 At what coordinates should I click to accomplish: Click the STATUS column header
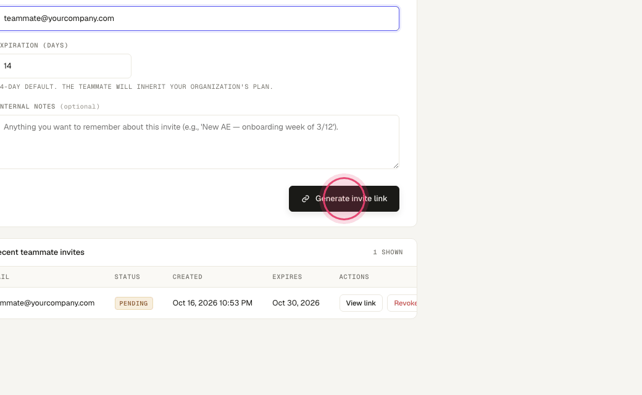pos(127,277)
